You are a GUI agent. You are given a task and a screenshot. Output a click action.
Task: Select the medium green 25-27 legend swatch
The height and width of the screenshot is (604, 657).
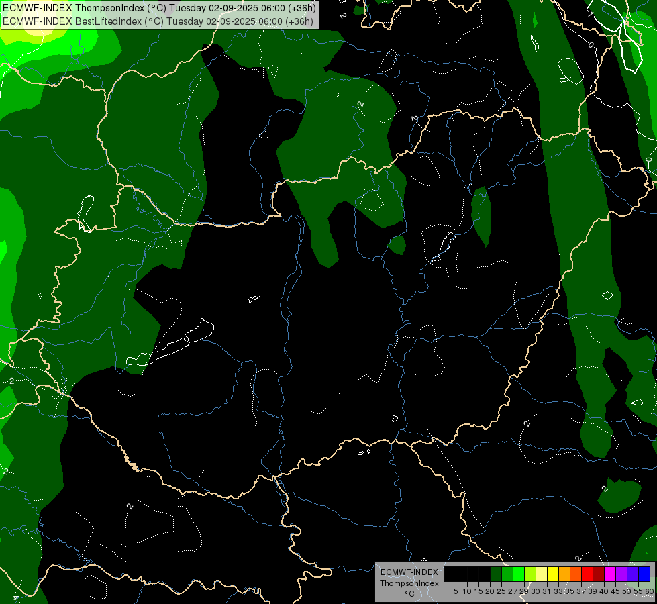tap(507, 574)
